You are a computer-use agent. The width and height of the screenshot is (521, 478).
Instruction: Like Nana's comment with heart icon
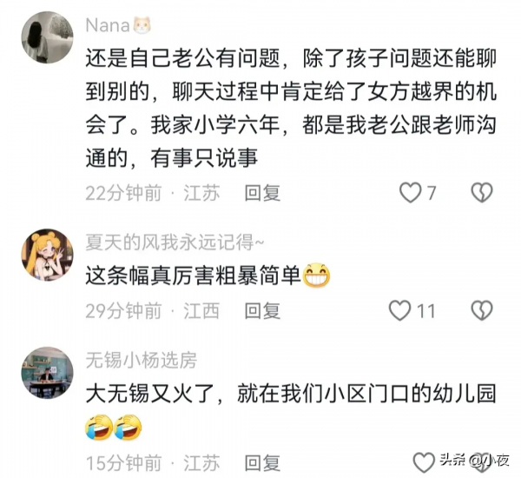click(410, 193)
